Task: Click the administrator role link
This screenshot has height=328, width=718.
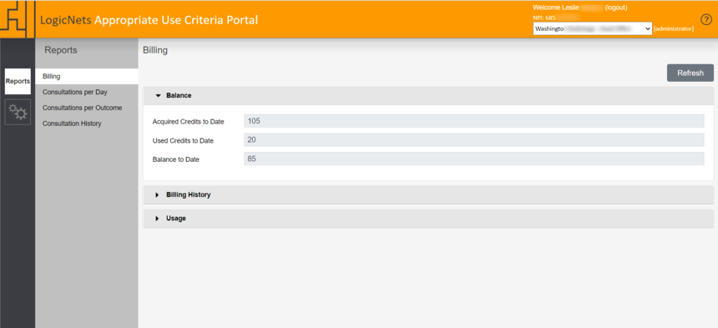Action: coord(674,29)
